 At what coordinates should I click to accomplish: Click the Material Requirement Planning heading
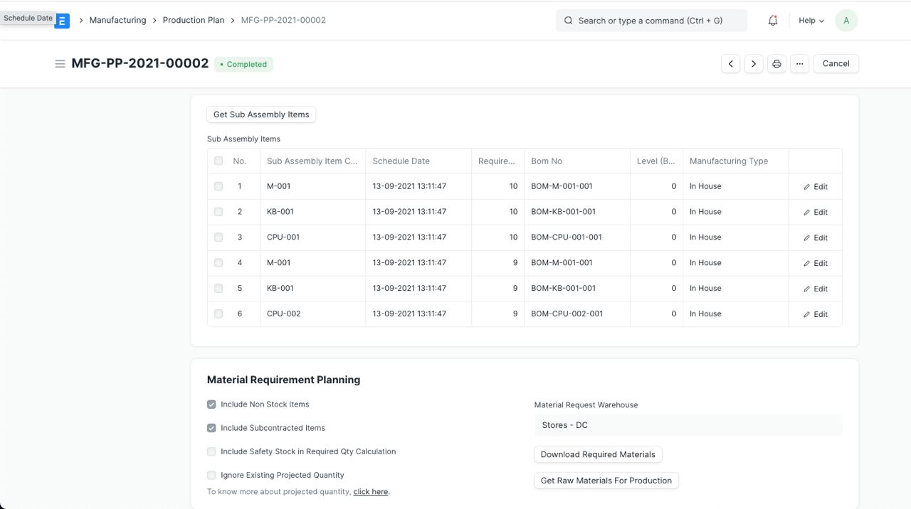[283, 380]
